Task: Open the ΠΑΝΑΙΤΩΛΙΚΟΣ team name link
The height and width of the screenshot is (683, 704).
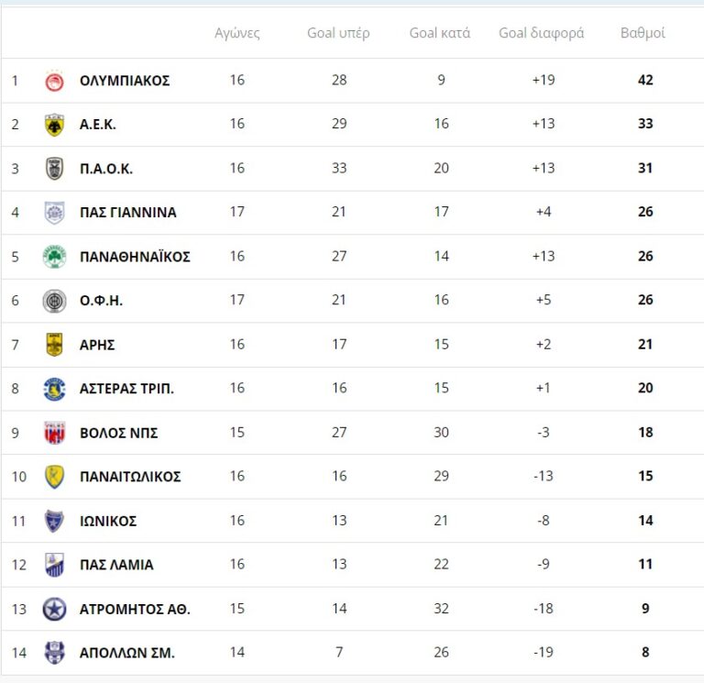Action: click(x=130, y=477)
